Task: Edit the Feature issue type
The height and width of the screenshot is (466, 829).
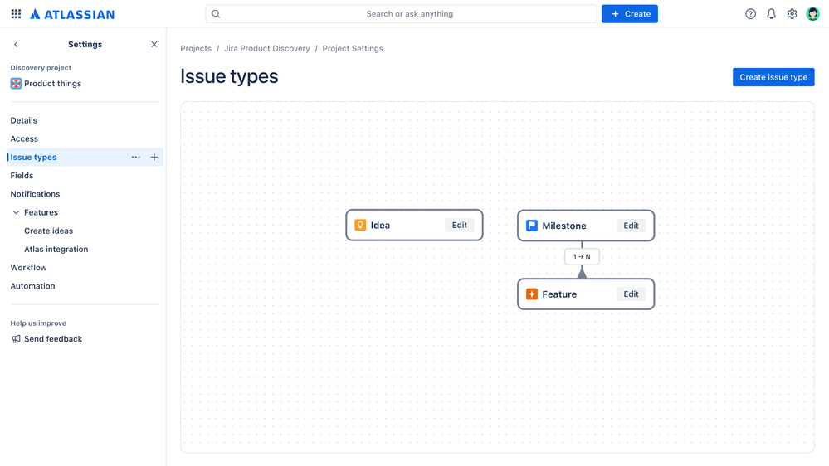Action: [x=631, y=294]
